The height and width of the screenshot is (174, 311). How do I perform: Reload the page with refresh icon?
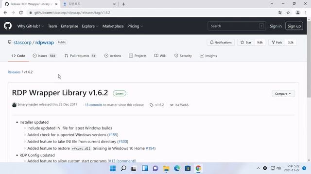tap(21, 13)
